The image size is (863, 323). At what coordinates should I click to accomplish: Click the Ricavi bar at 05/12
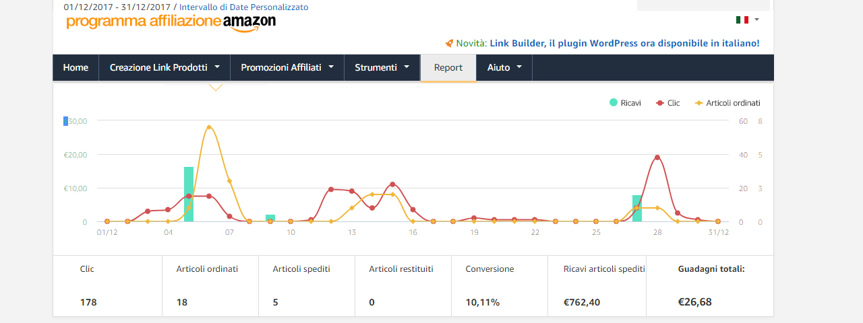point(189,194)
